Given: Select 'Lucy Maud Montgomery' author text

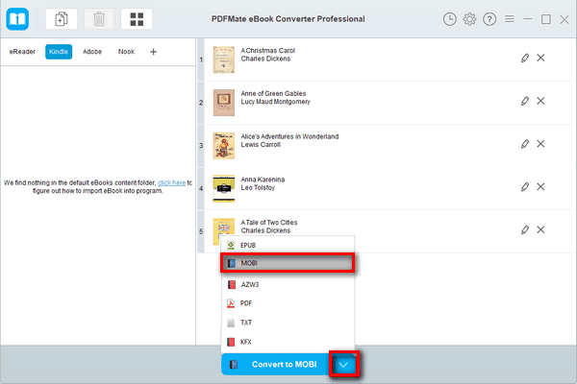Looking at the screenshot, I should pos(276,102).
